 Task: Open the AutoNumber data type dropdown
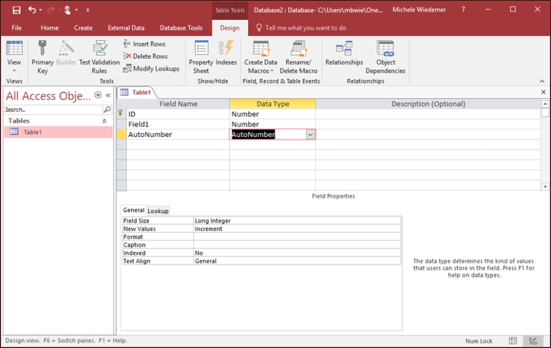[x=310, y=134]
